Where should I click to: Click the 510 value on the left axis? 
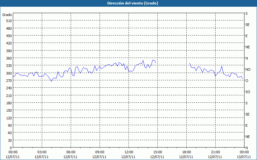coord(9,21)
